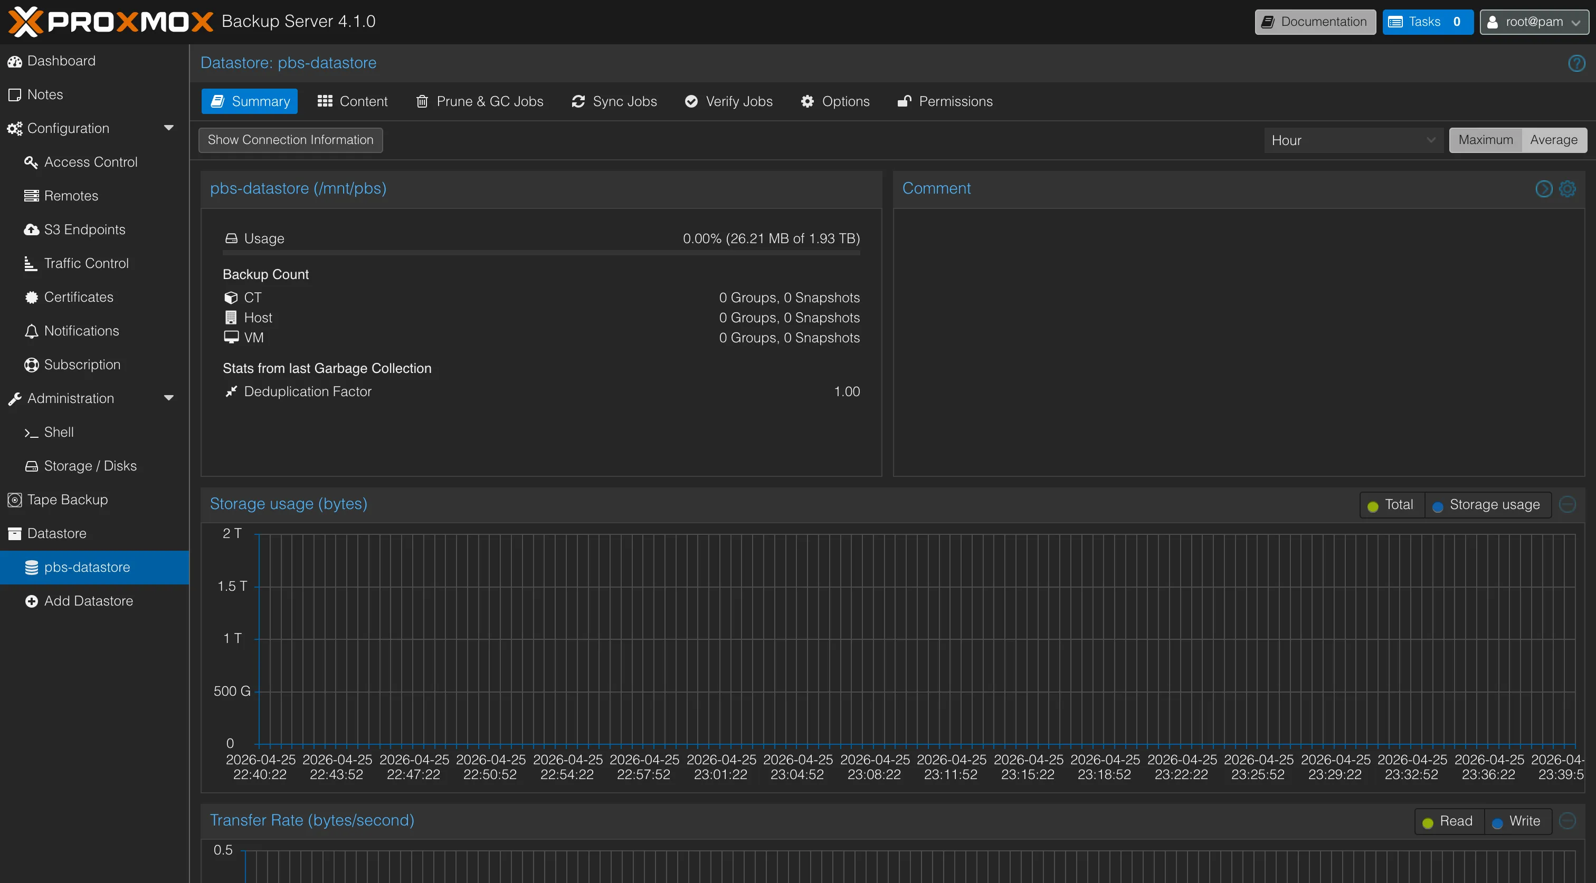Open the Verify Jobs tab
Image resolution: width=1596 pixels, height=883 pixels.
click(729, 102)
